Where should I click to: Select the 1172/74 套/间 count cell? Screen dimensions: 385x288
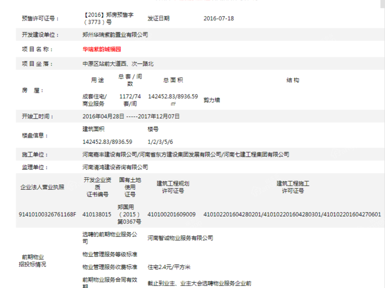click(130, 100)
